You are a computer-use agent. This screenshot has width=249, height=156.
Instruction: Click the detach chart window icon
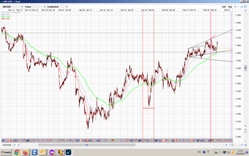pyautogui.click(x=245, y=7)
